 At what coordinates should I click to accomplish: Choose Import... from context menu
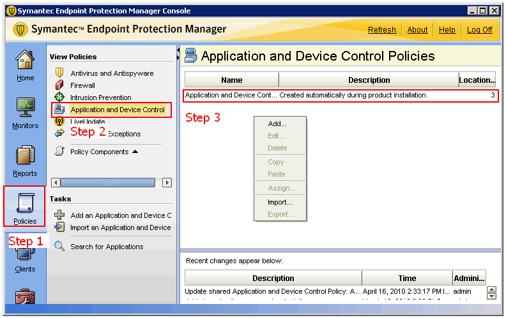280,202
